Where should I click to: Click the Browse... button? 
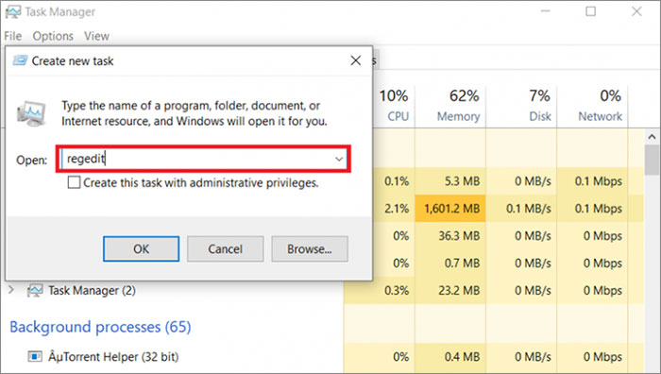pyautogui.click(x=310, y=248)
